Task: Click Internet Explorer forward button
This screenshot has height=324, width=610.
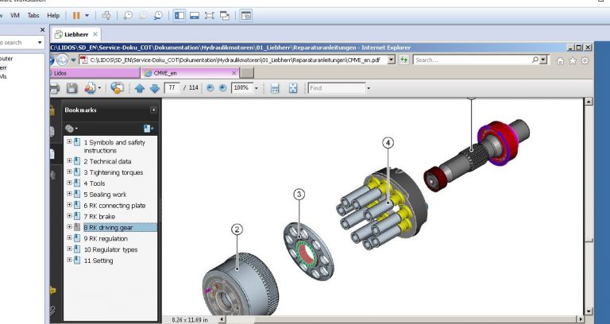Action: [x=62, y=60]
